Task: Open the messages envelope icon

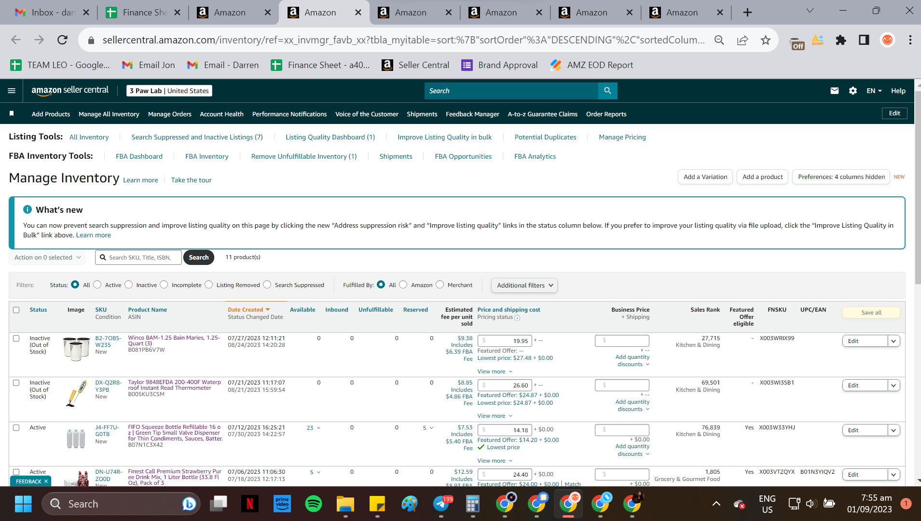Action: (x=834, y=91)
